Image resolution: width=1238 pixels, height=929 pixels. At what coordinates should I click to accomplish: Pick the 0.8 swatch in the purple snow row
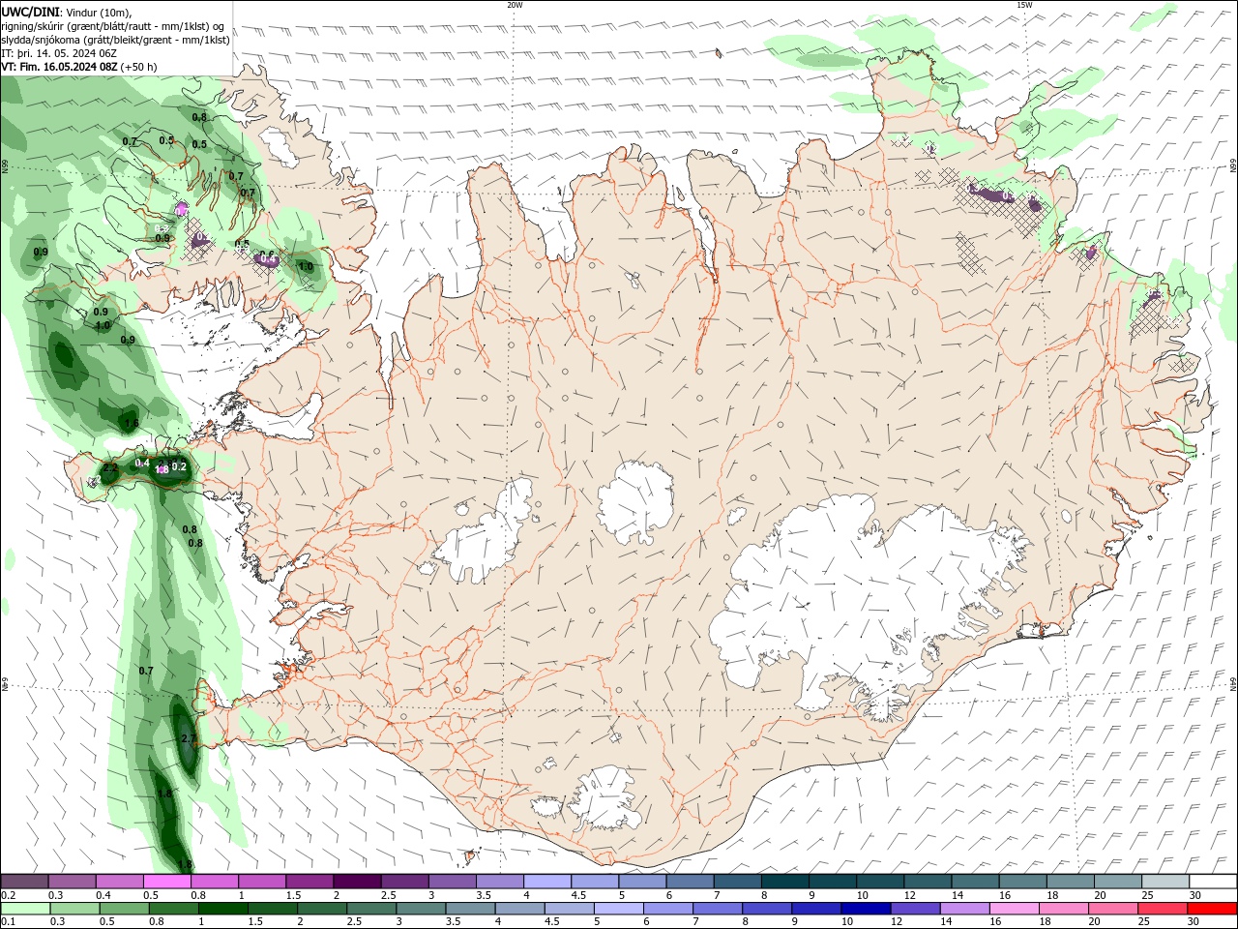[x=214, y=882]
